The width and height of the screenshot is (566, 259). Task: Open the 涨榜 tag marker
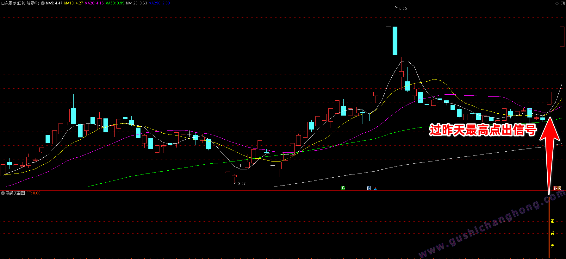557,188
